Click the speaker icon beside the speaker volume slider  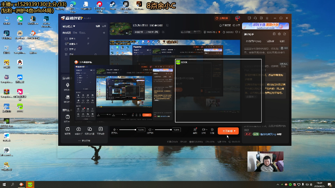150,130
